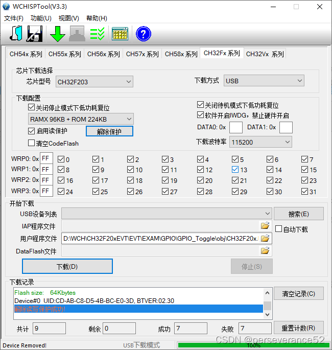Viewport: 332px width, 350px height.
Task: Click the WCHISPTool title bar app icon
Action: click(6, 7)
